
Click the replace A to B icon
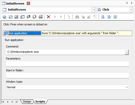tap(95, 17)
